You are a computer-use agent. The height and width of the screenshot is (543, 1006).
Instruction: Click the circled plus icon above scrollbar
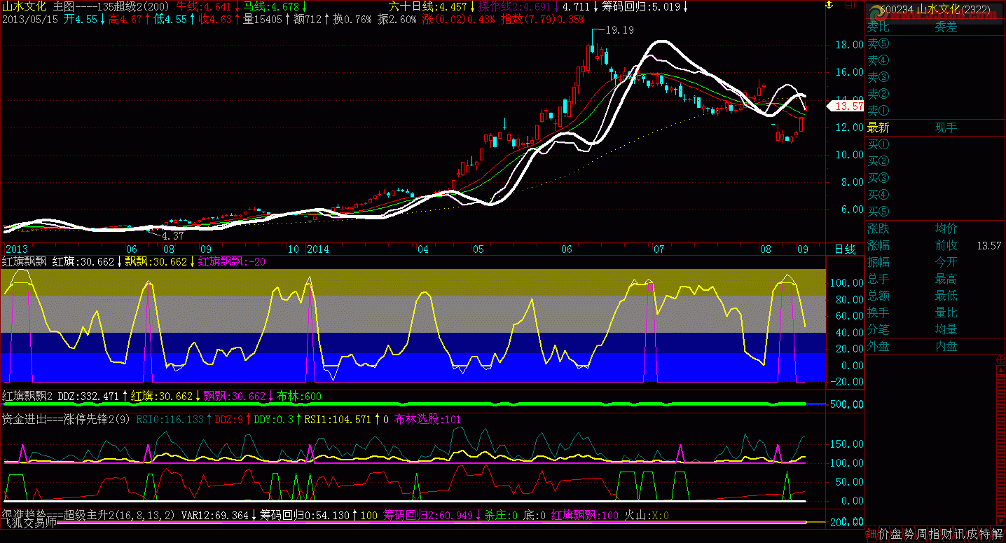1000,359
